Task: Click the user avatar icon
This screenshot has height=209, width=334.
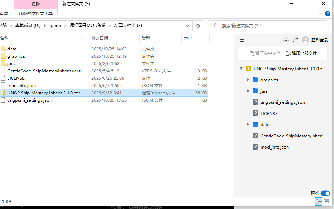Action: (305, 40)
